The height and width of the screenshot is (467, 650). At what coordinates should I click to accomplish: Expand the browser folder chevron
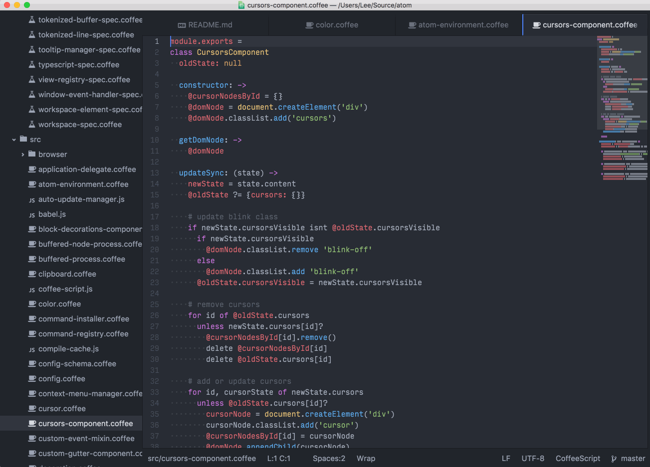[x=23, y=155]
